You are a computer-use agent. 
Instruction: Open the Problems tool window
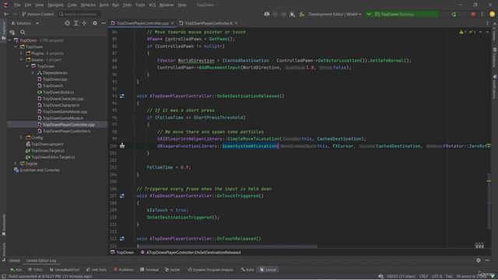click(124, 270)
